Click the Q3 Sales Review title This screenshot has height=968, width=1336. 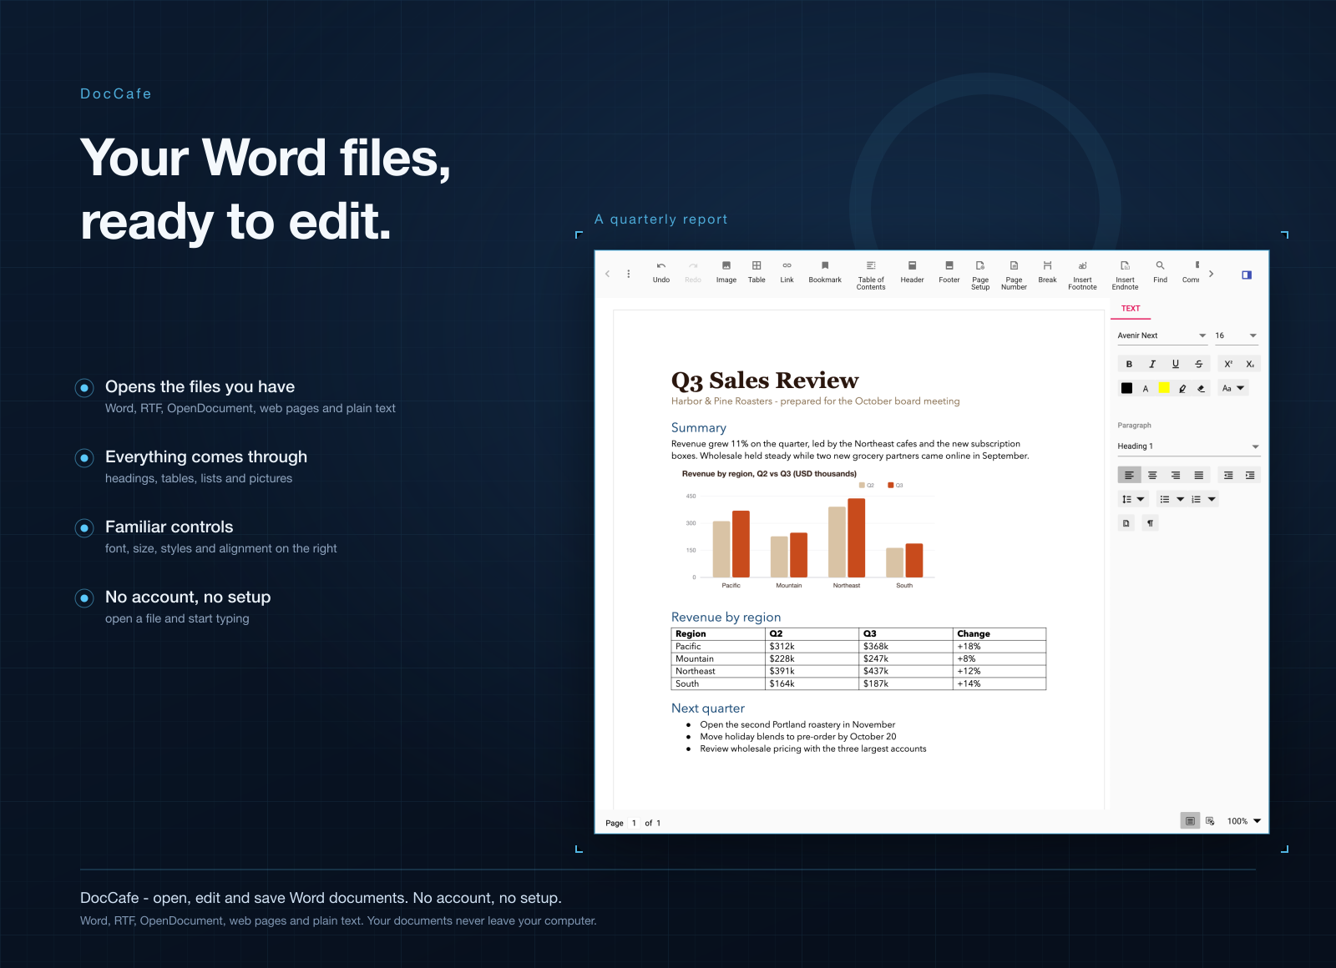click(x=765, y=381)
